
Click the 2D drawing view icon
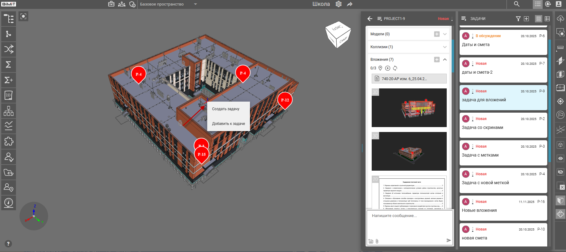tap(9, 95)
